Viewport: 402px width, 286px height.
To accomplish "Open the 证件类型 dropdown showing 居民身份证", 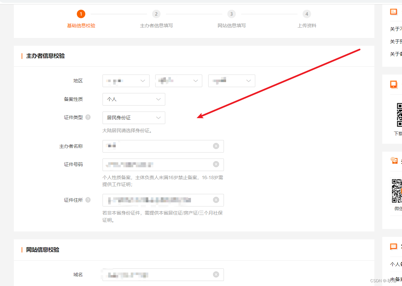I will point(134,117).
